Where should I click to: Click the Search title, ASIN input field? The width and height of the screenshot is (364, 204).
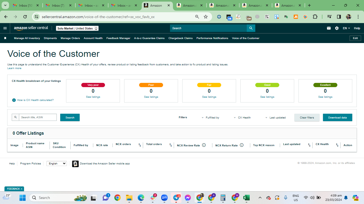coord(38,117)
